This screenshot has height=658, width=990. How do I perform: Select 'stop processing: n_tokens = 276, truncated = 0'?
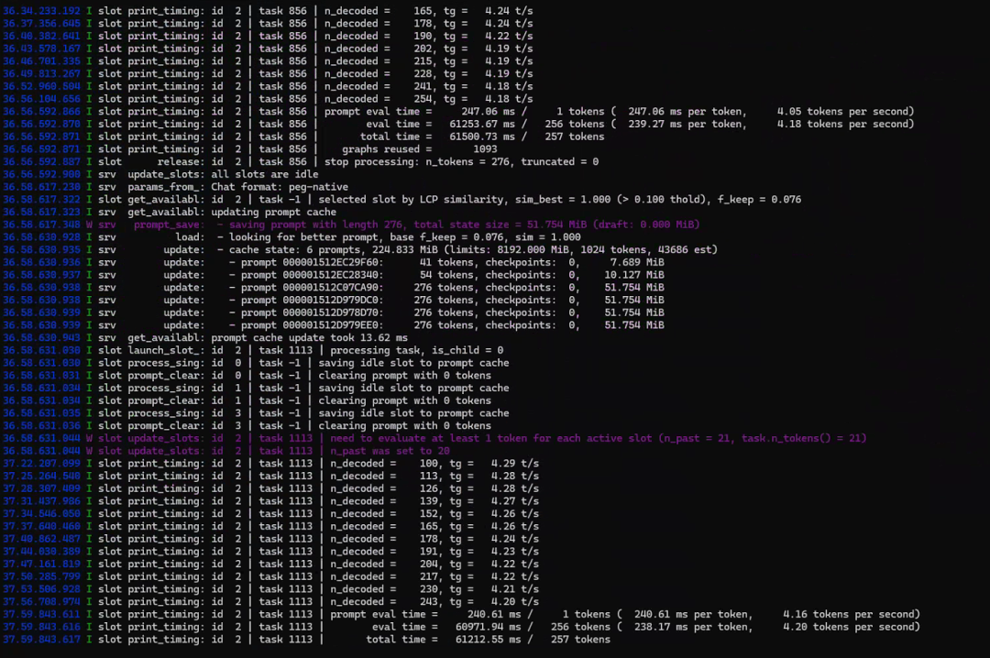coord(461,162)
